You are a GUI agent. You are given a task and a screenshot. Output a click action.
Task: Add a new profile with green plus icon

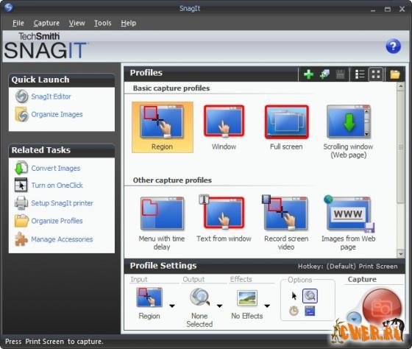pos(308,74)
